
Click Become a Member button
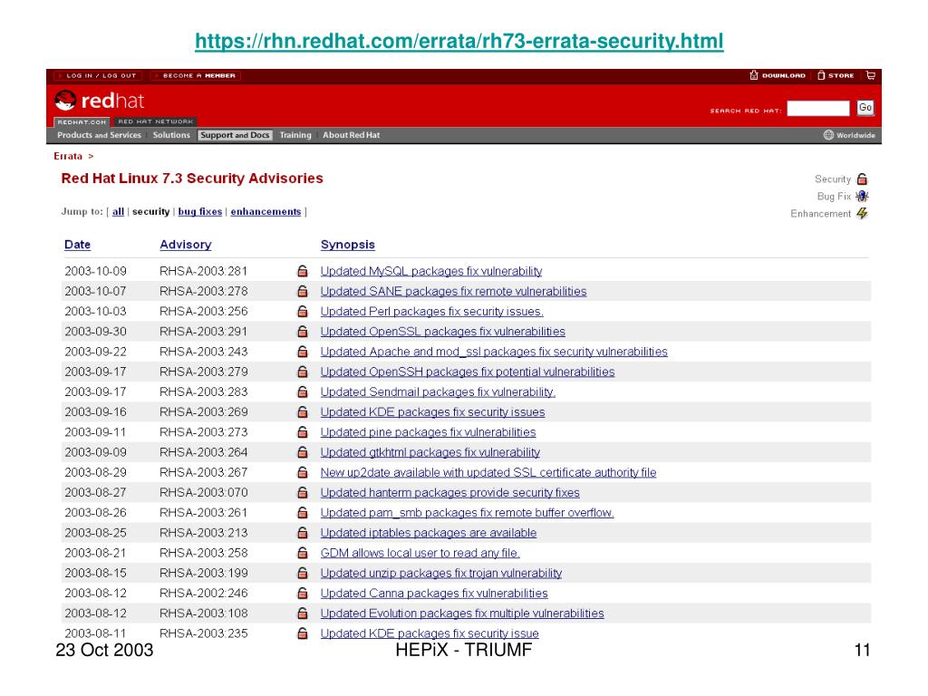point(196,76)
